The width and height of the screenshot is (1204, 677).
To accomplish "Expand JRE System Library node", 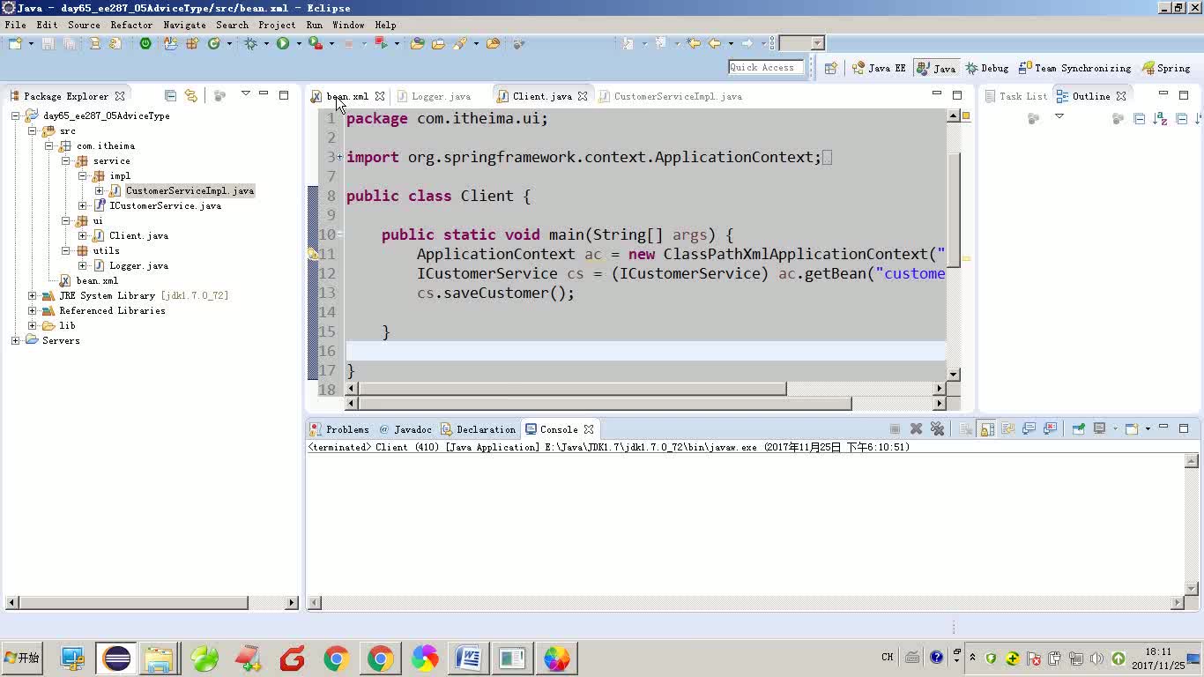I will pyautogui.click(x=33, y=295).
